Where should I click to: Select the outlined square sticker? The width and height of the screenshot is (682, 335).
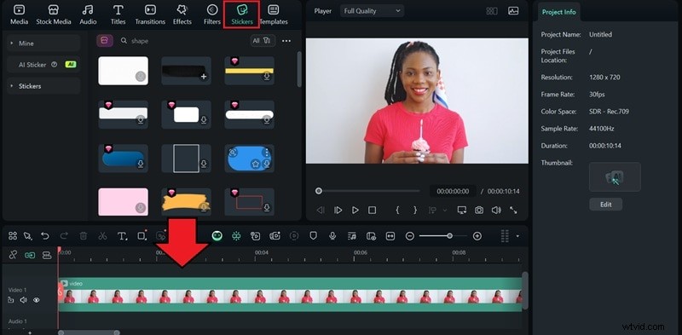point(186,159)
